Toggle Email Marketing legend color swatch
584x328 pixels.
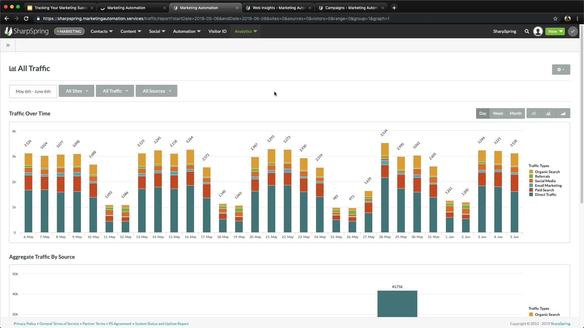[531, 186]
